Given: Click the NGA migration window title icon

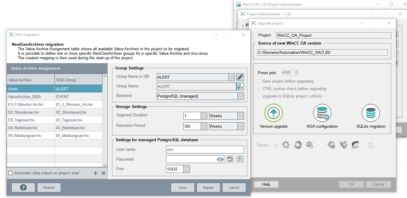Looking at the screenshot, I should pos(11,35).
